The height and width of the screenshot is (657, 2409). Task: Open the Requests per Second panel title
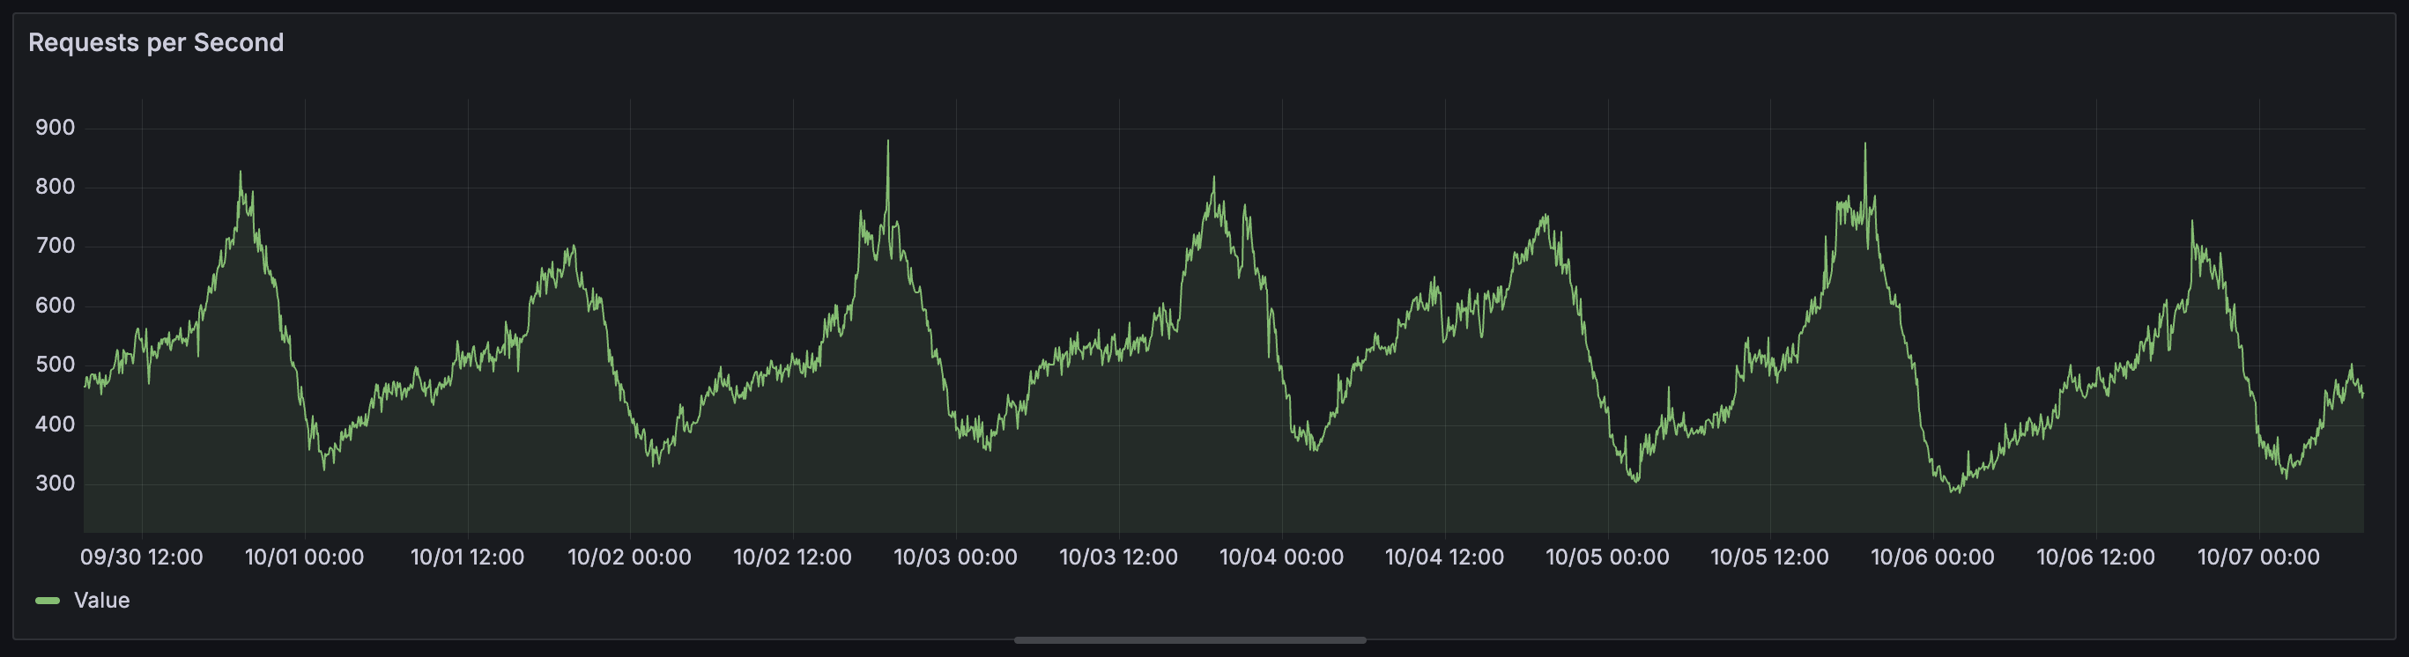156,43
